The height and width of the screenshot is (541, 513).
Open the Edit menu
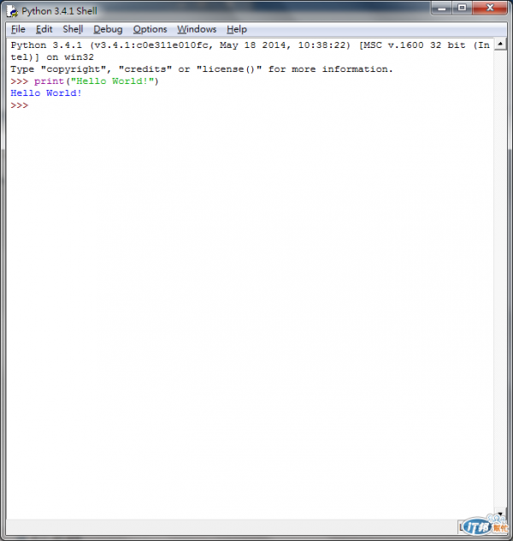pos(44,29)
